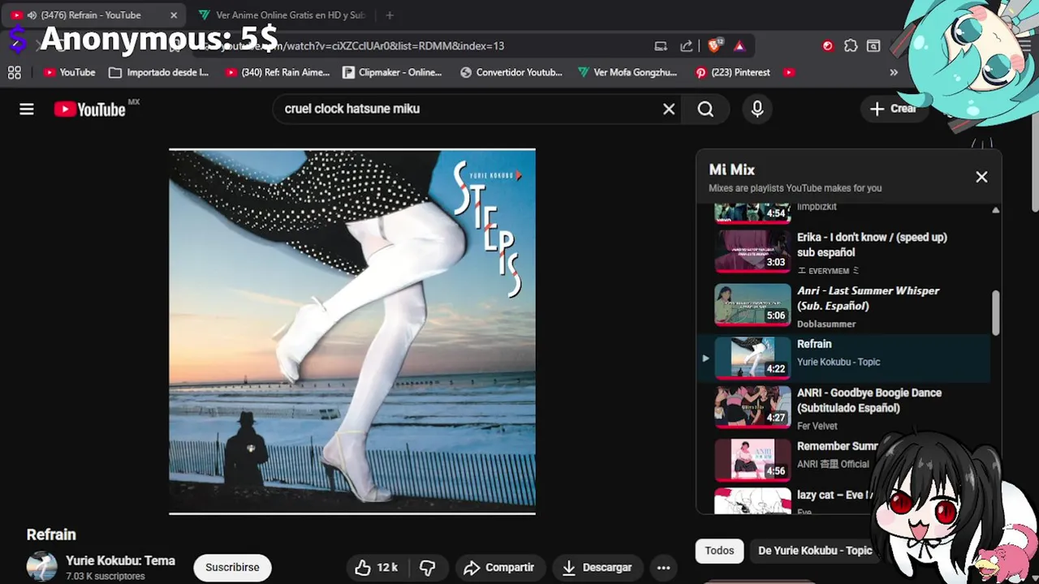Open the red circular extension icon
Screen dimensions: 1039x584
point(828,46)
